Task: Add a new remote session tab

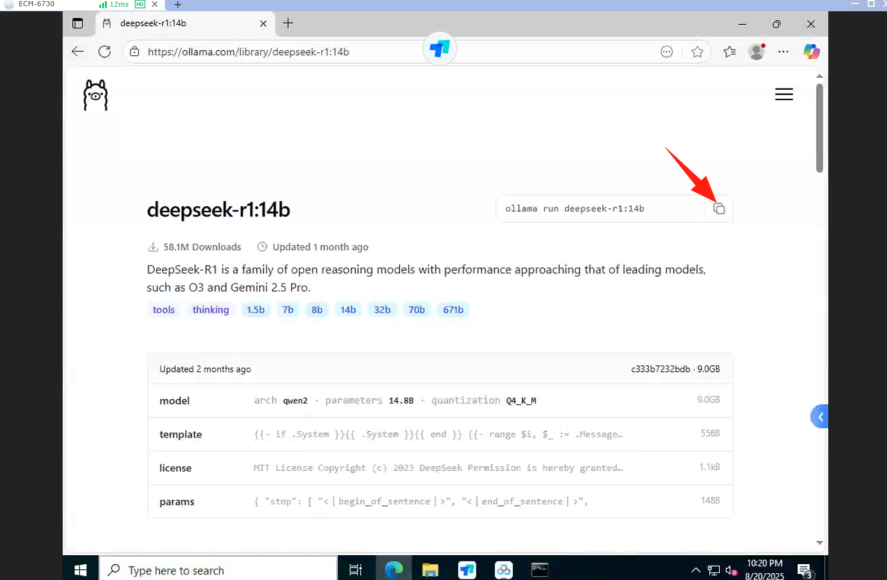Action: point(178,5)
